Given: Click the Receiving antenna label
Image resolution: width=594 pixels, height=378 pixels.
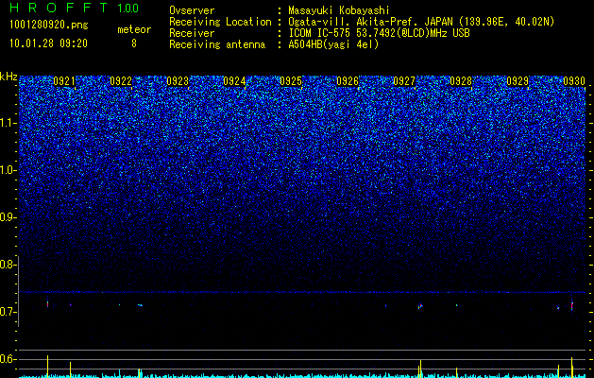Looking at the screenshot, I should point(217,44).
